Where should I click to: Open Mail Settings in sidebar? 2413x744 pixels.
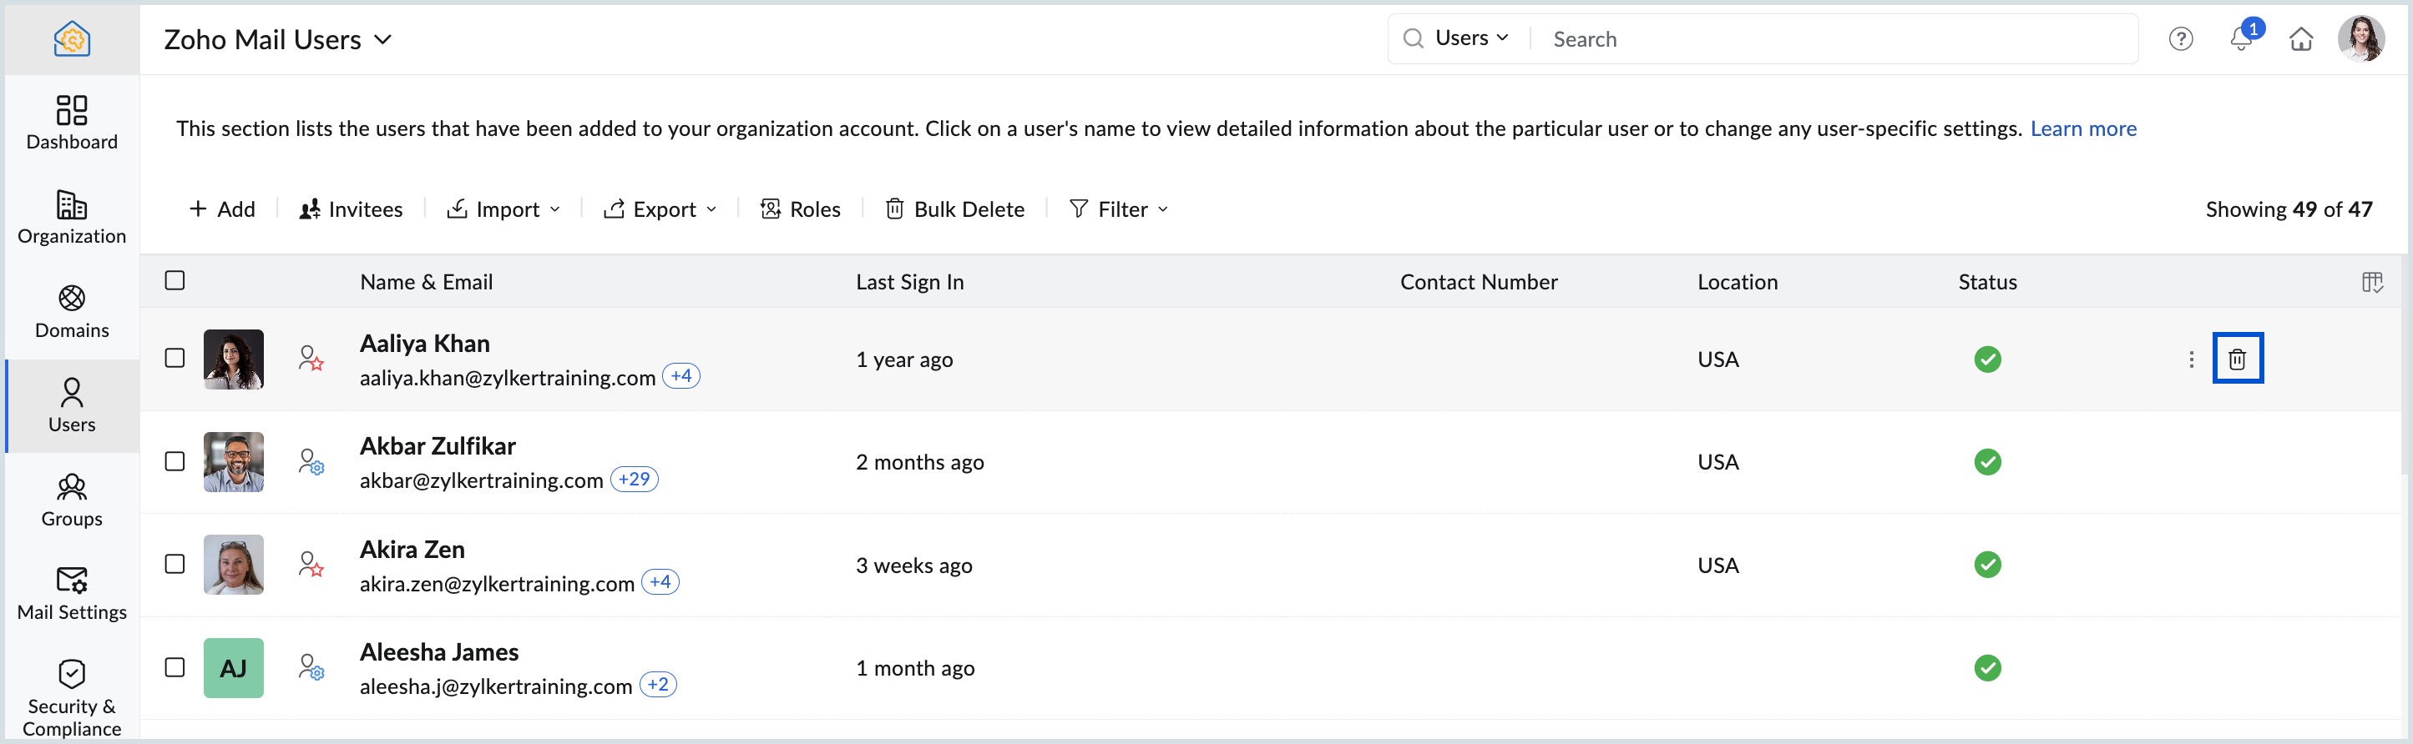(x=72, y=593)
